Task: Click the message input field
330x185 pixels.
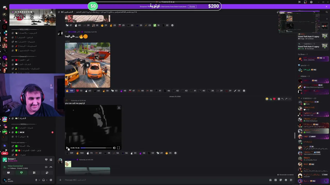Action: coord(165,180)
